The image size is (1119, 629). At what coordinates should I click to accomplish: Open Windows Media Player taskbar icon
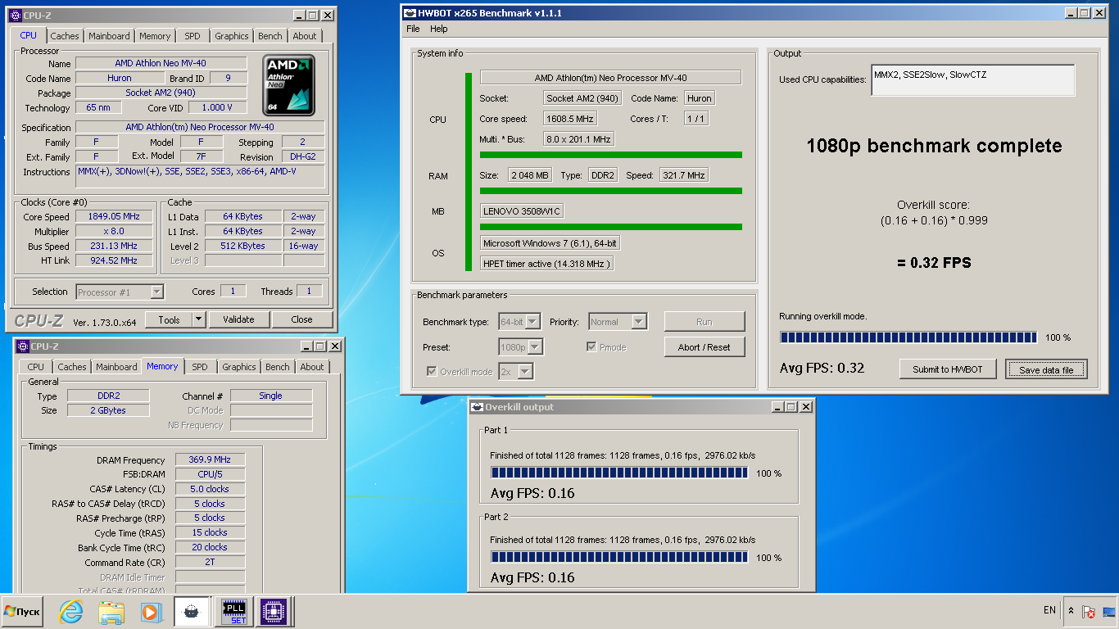click(x=150, y=611)
